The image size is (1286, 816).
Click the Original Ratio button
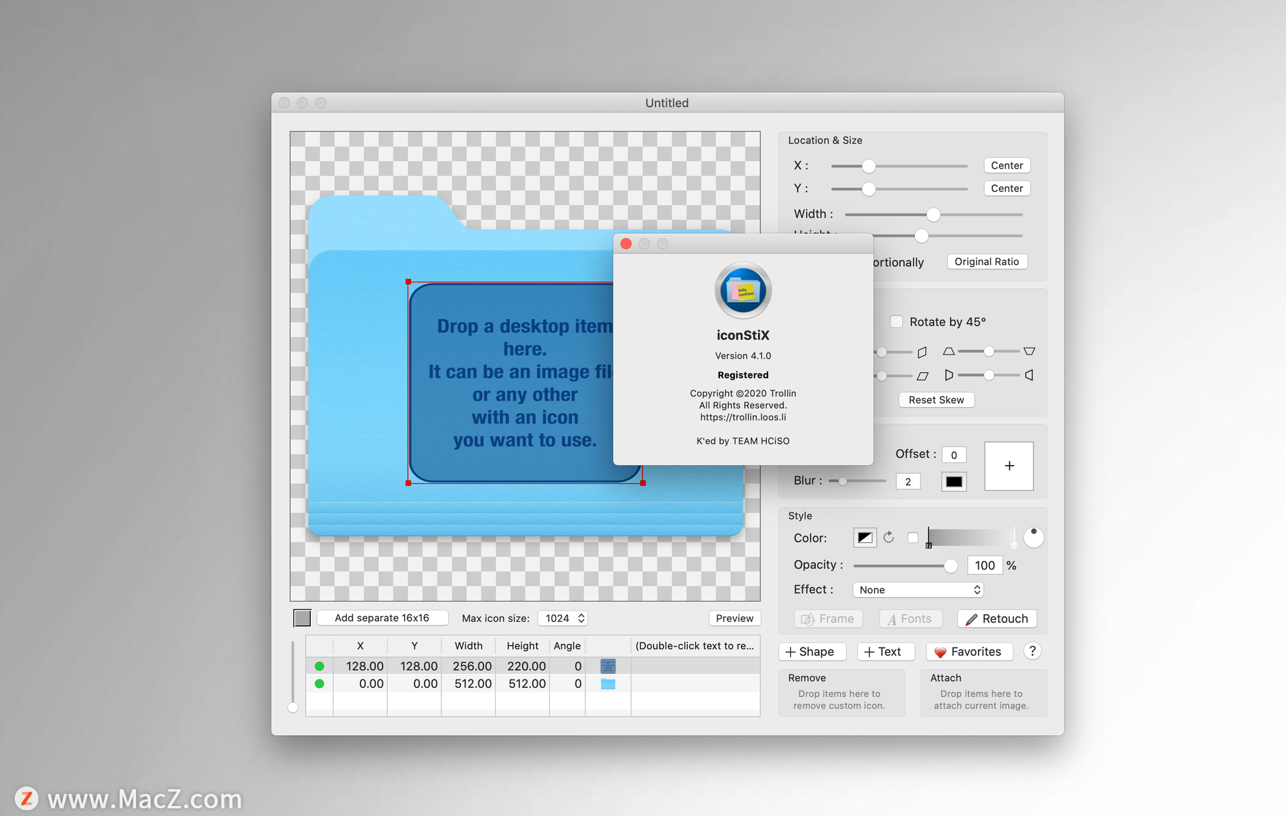point(987,262)
